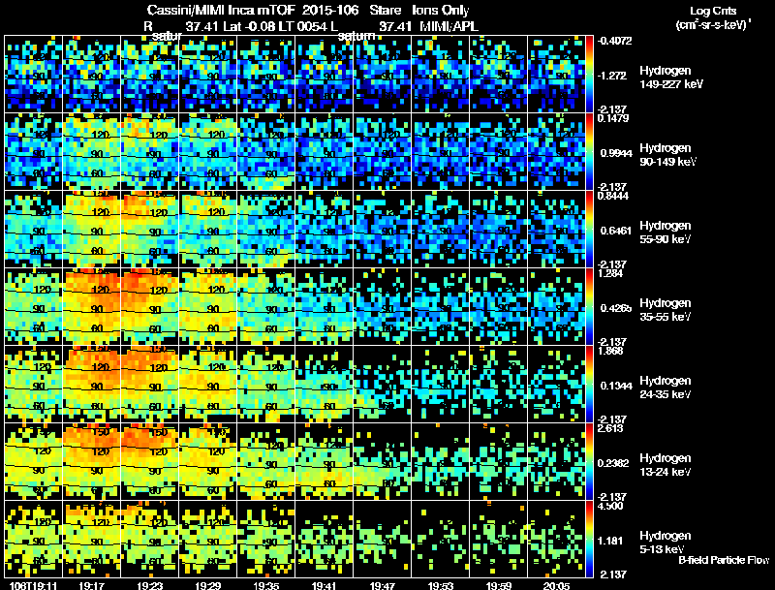
Task: Click the '0.4265' colorbar value
Action: [x=616, y=308]
